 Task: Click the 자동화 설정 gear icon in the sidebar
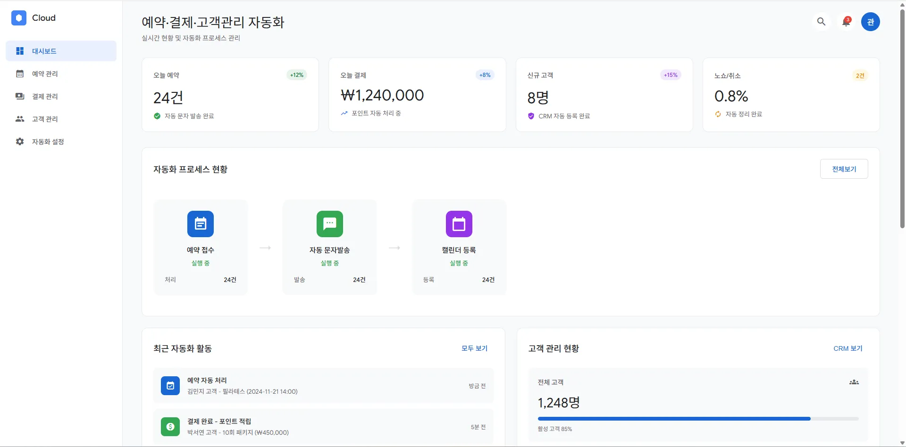tap(20, 141)
